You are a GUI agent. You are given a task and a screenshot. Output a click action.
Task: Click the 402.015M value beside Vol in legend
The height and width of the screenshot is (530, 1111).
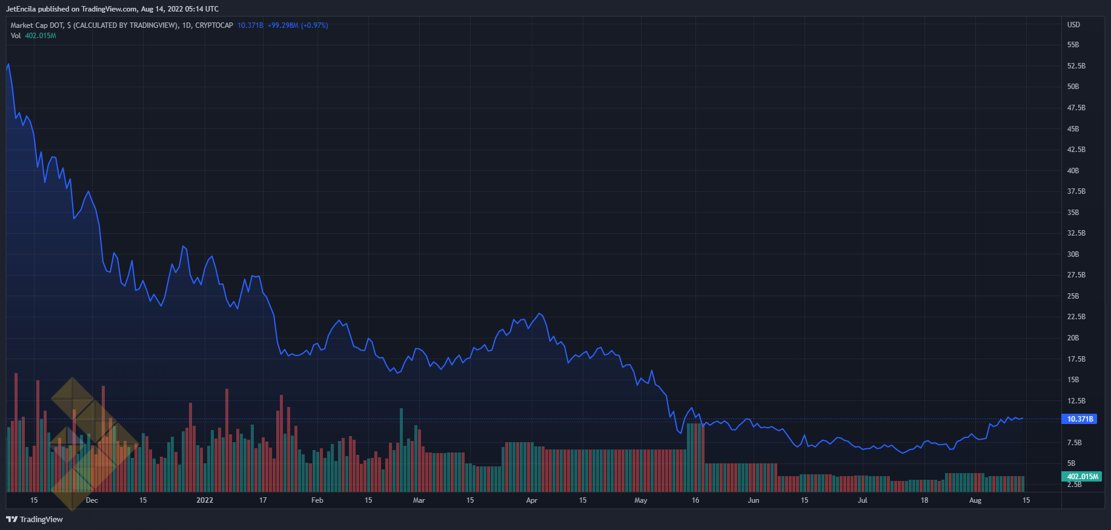[x=41, y=36]
